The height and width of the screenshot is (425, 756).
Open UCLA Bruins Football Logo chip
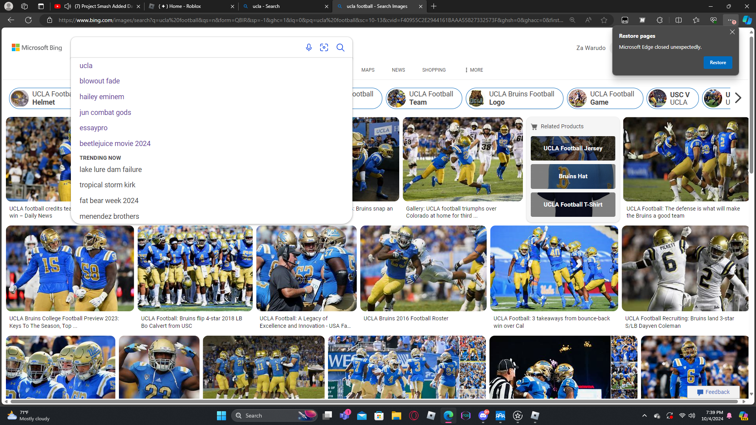[514, 98]
